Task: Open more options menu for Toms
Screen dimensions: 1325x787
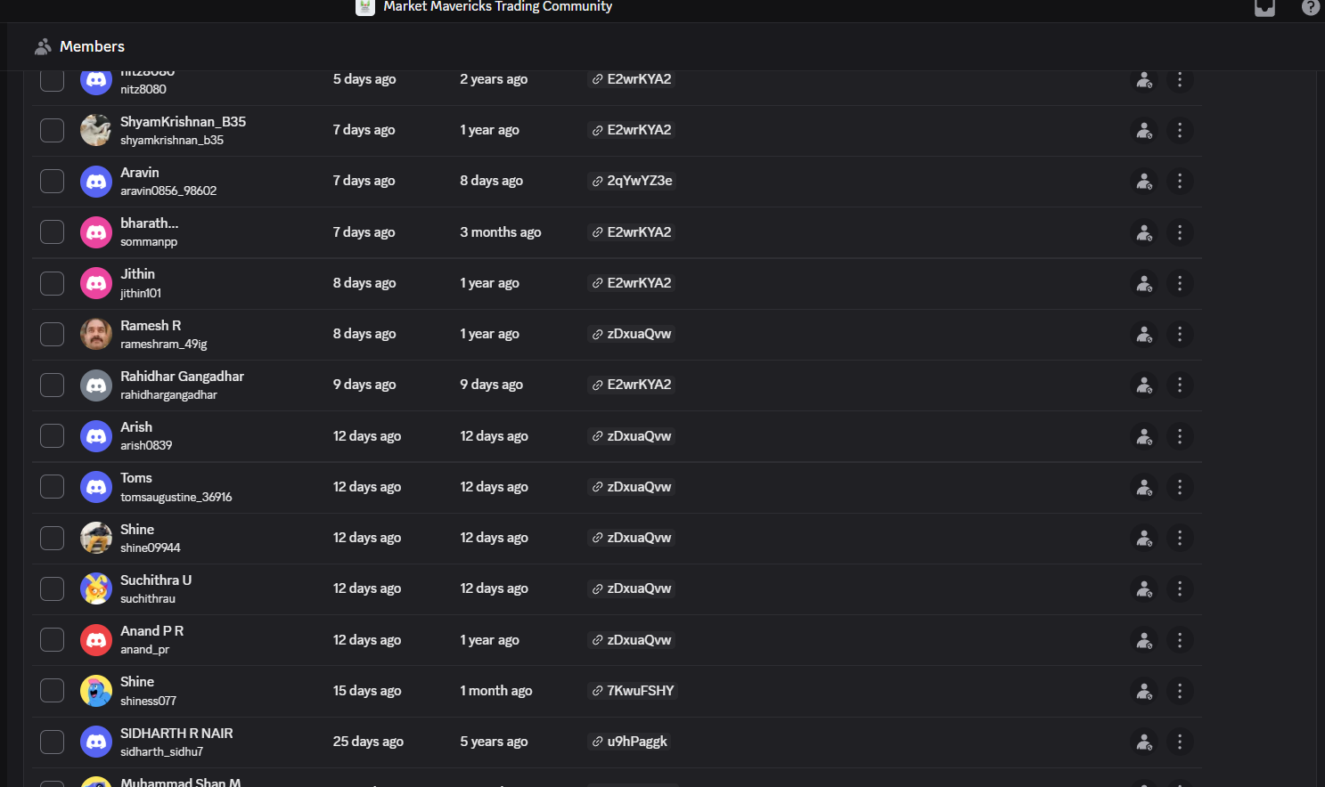Action: click(x=1180, y=488)
